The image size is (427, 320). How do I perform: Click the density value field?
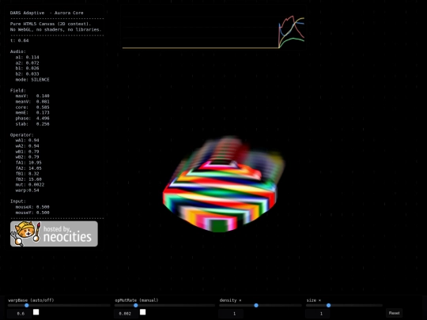pyautogui.click(x=231, y=314)
